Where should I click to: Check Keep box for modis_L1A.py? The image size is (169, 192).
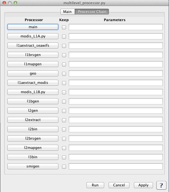coord(64,37)
